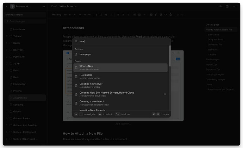The height and width of the screenshot is (148, 243).
Task: Expand the JS API folder
Action: point(7,63)
